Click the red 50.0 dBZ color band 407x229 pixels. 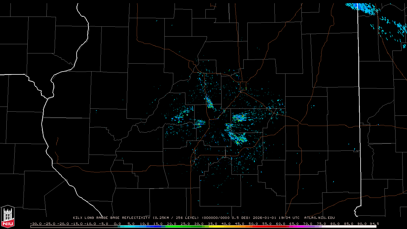(253, 226)
